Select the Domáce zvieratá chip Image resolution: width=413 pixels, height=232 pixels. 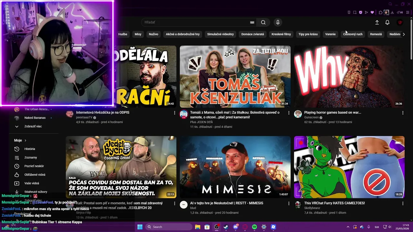coord(253,34)
